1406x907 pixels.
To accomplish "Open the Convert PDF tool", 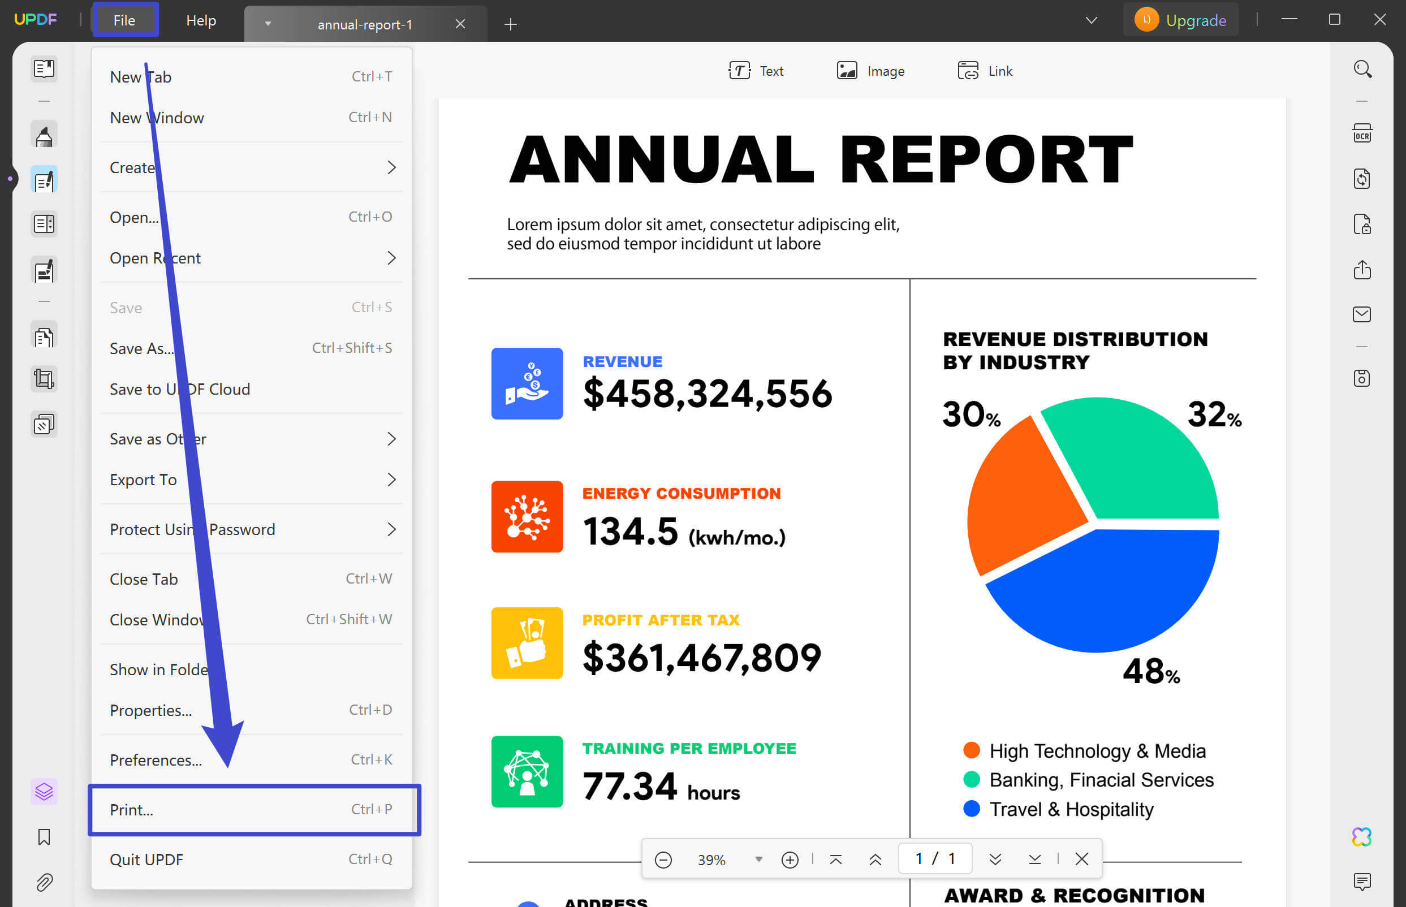I will [1362, 179].
